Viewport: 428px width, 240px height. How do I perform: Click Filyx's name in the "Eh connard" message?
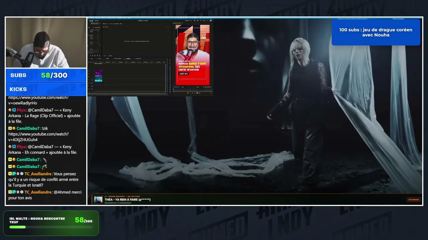click(x=21, y=147)
